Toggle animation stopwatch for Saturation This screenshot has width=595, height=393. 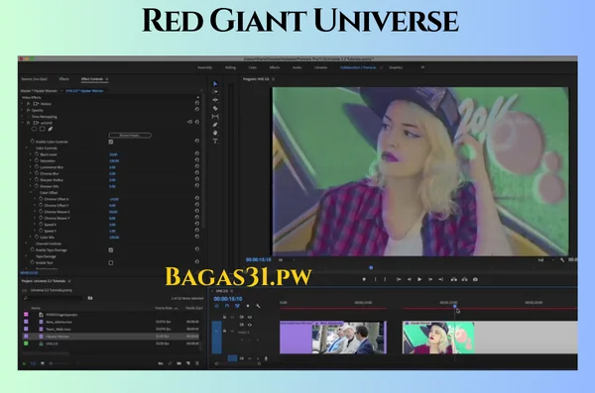pyautogui.click(x=37, y=160)
